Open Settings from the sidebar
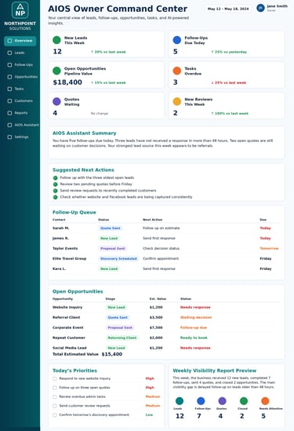Image resolution: width=294 pixels, height=431 pixels. coord(20,137)
